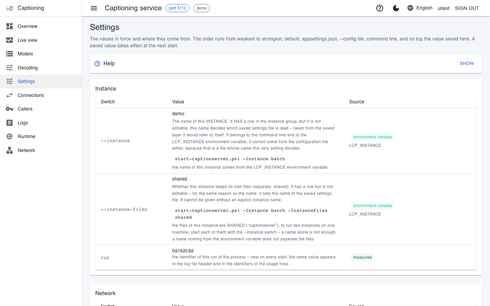Screen dimensions: 490x306
Task: Click the globe language icon
Action: pyautogui.click(x=410, y=8)
